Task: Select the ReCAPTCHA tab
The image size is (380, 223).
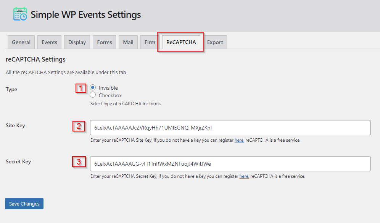Action: point(181,42)
